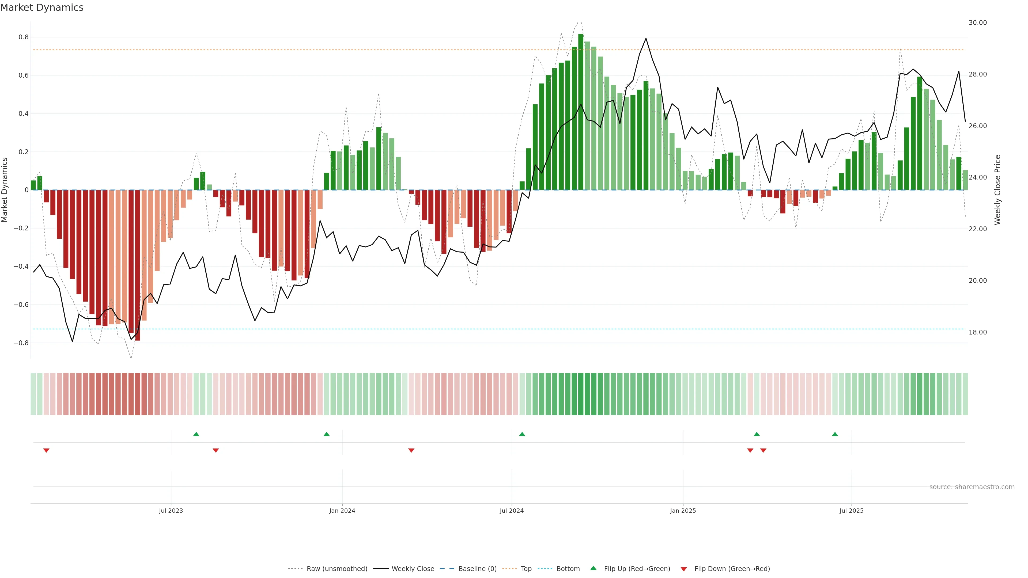Click the red flip-down marker after Jan 2024

411,450
